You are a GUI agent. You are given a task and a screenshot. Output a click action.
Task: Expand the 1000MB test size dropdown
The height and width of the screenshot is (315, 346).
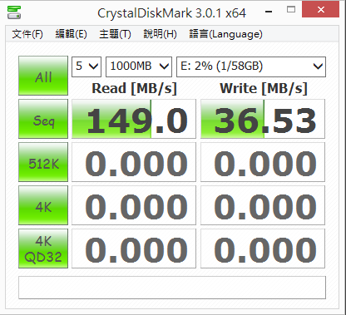pos(139,66)
